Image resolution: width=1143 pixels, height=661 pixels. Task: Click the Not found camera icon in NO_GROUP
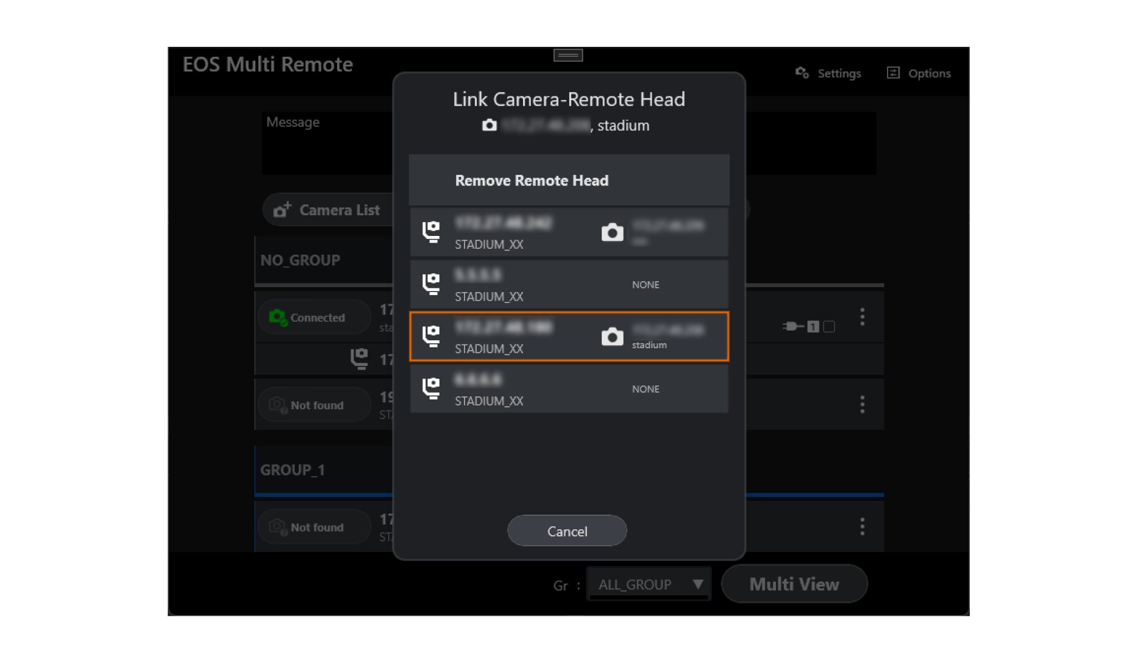pyautogui.click(x=277, y=404)
